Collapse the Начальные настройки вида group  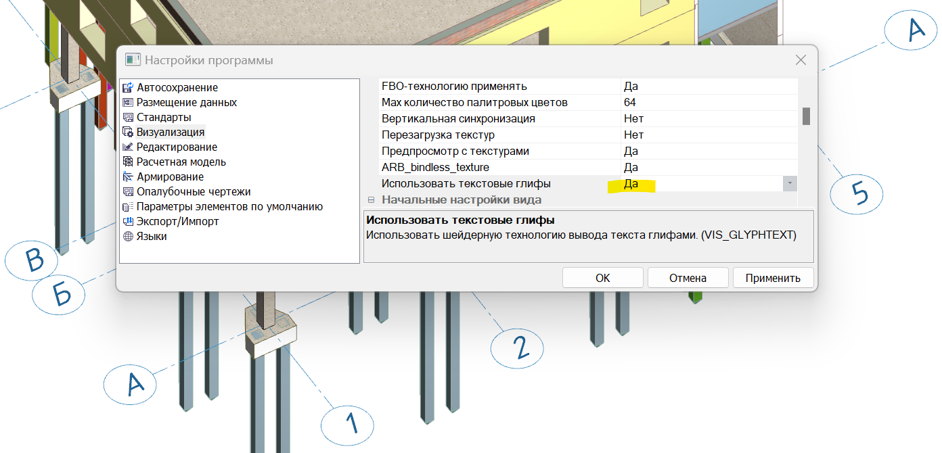(x=371, y=200)
